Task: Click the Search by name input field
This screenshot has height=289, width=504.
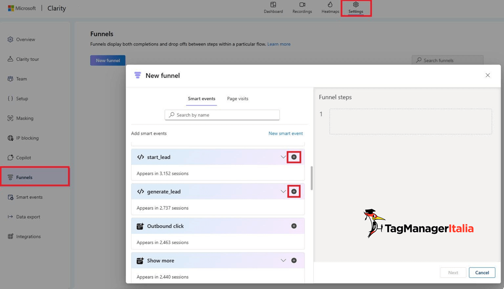Action: 222,115
